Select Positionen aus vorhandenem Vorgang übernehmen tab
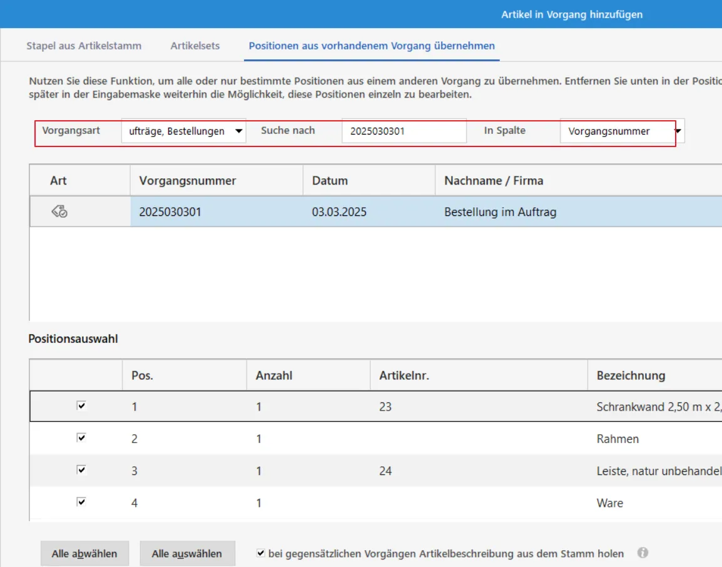The height and width of the screenshot is (567, 722). point(372,46)
